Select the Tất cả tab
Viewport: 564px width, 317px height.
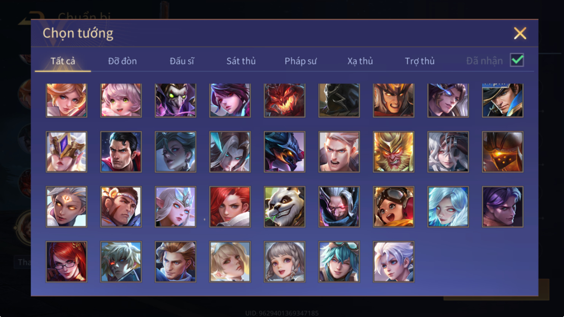tap(63, 61)
